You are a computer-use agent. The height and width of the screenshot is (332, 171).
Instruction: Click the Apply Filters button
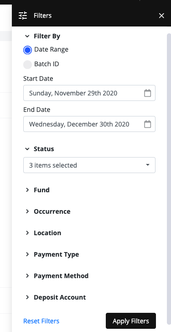131,321
